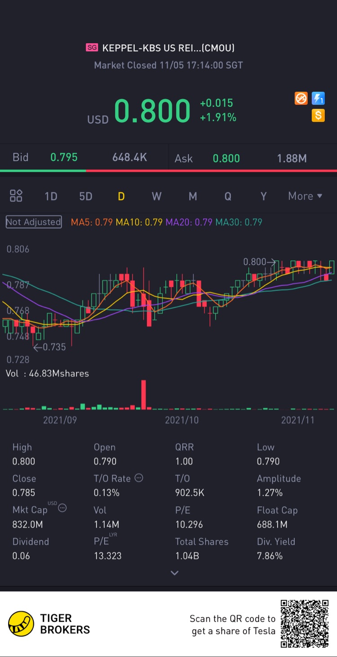Tap the pink SG market tag
The height and width of the screenshot is (657, 337).
(x=92, y=47)
